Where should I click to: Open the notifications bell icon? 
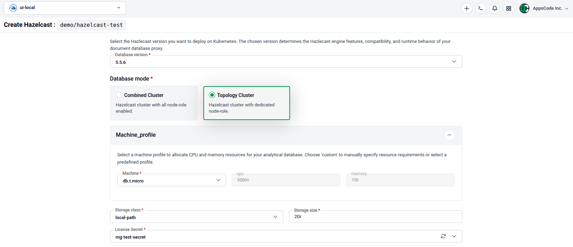(494, 8)
